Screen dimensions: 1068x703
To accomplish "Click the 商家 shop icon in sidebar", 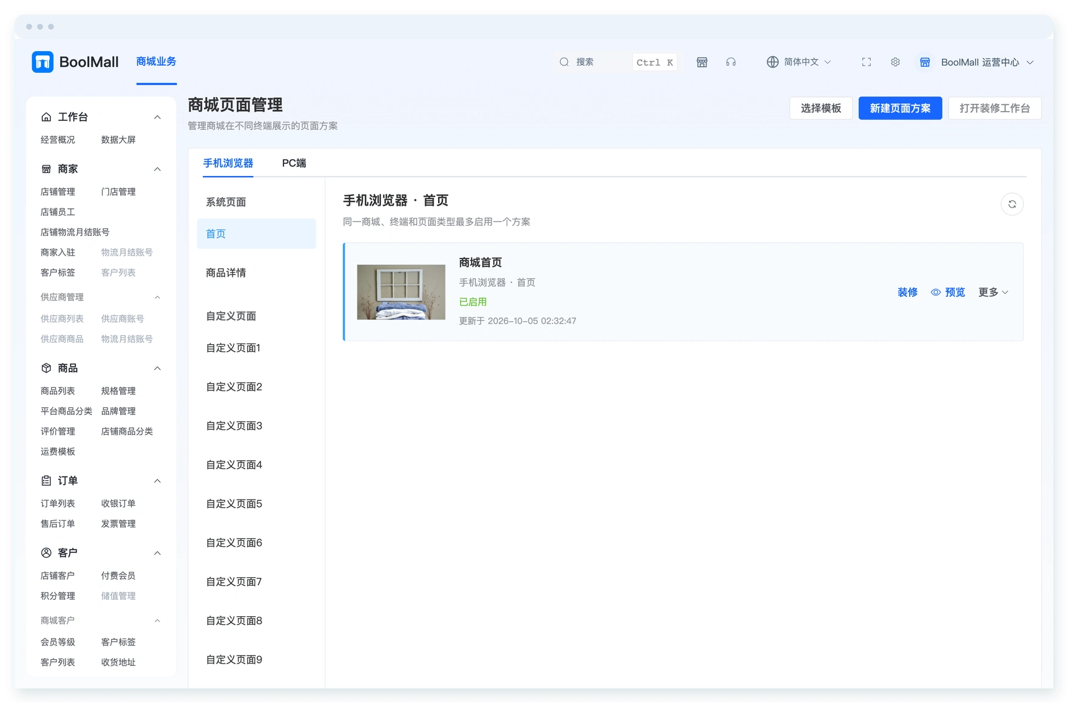I will click(46, 169).
